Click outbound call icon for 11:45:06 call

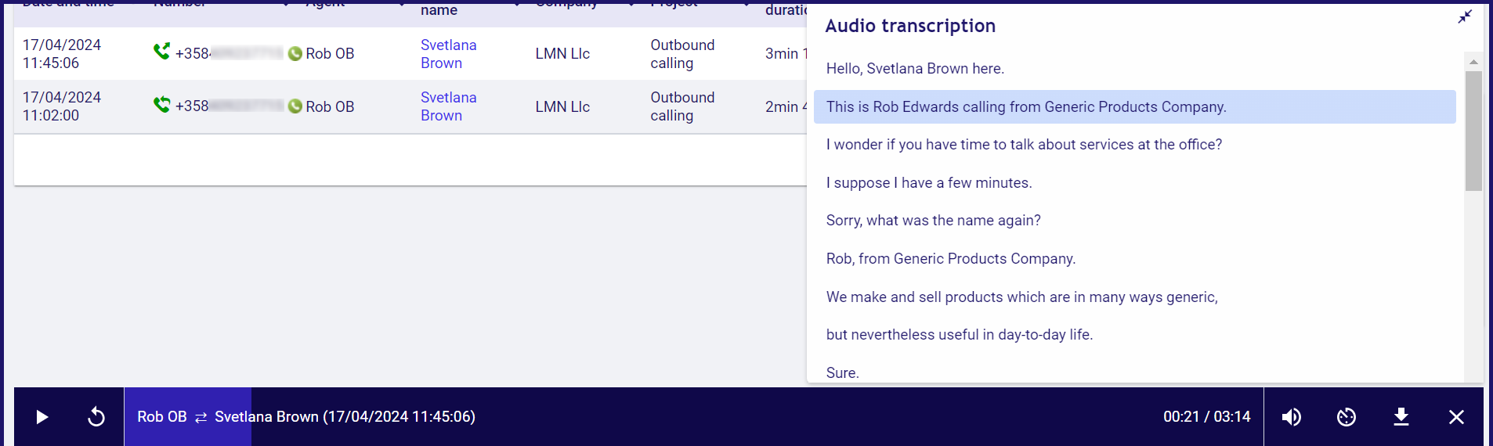coord(161,52)
